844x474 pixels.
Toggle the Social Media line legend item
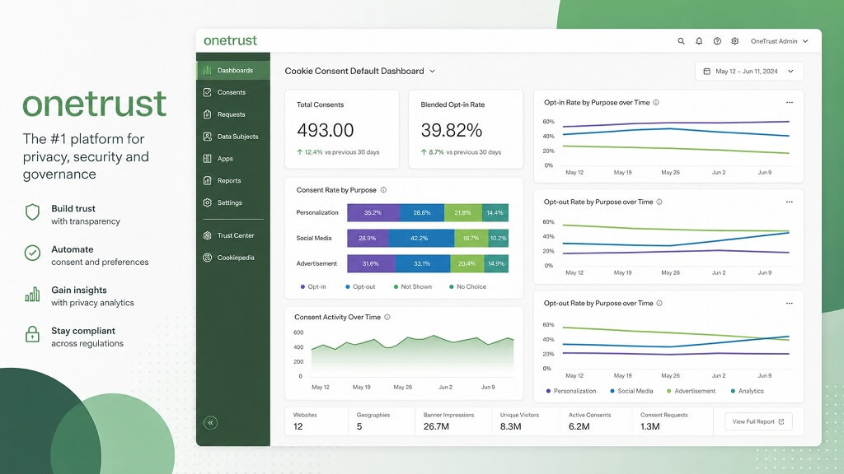pos(631,391)
